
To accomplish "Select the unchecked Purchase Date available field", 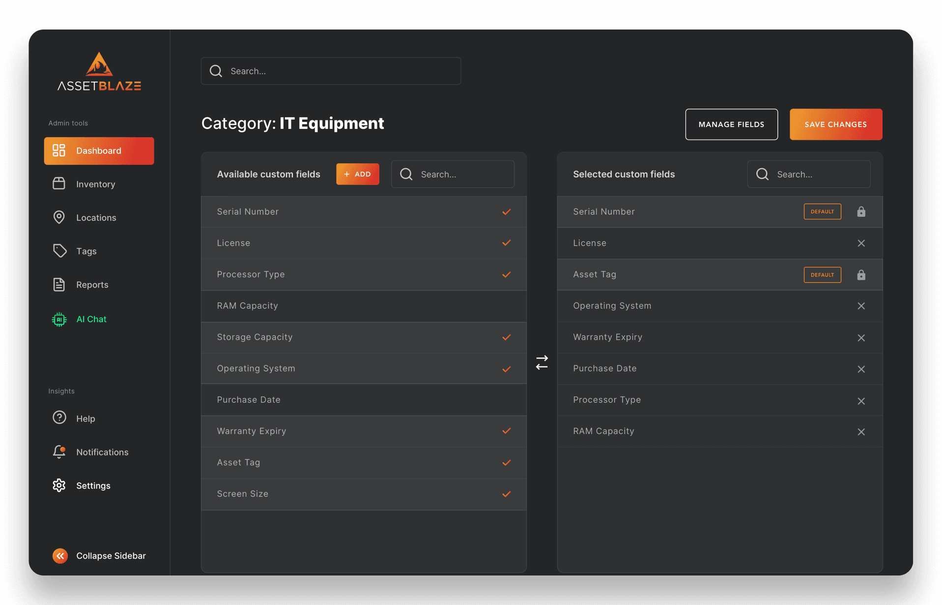I will [364, 400].
